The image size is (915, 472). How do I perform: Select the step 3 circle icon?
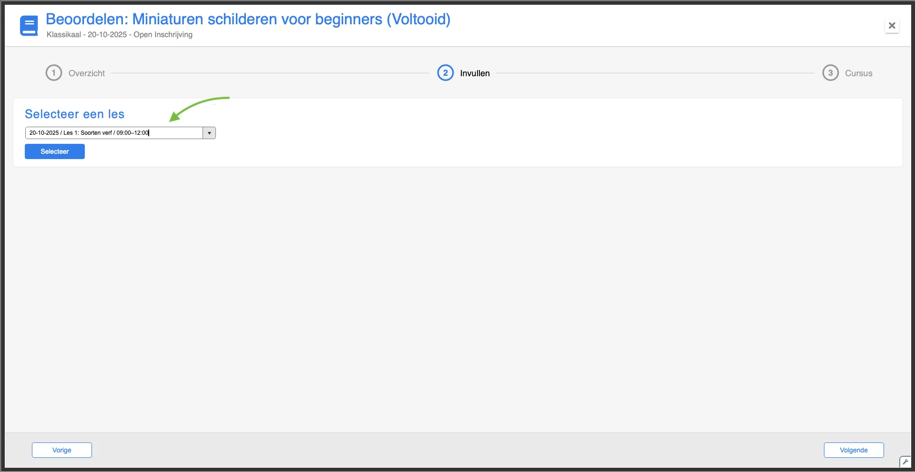coord(831,73)
